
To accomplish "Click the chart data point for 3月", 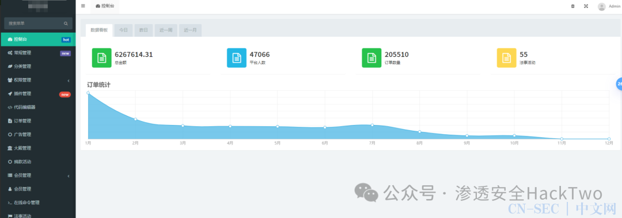I will [183, 126].
